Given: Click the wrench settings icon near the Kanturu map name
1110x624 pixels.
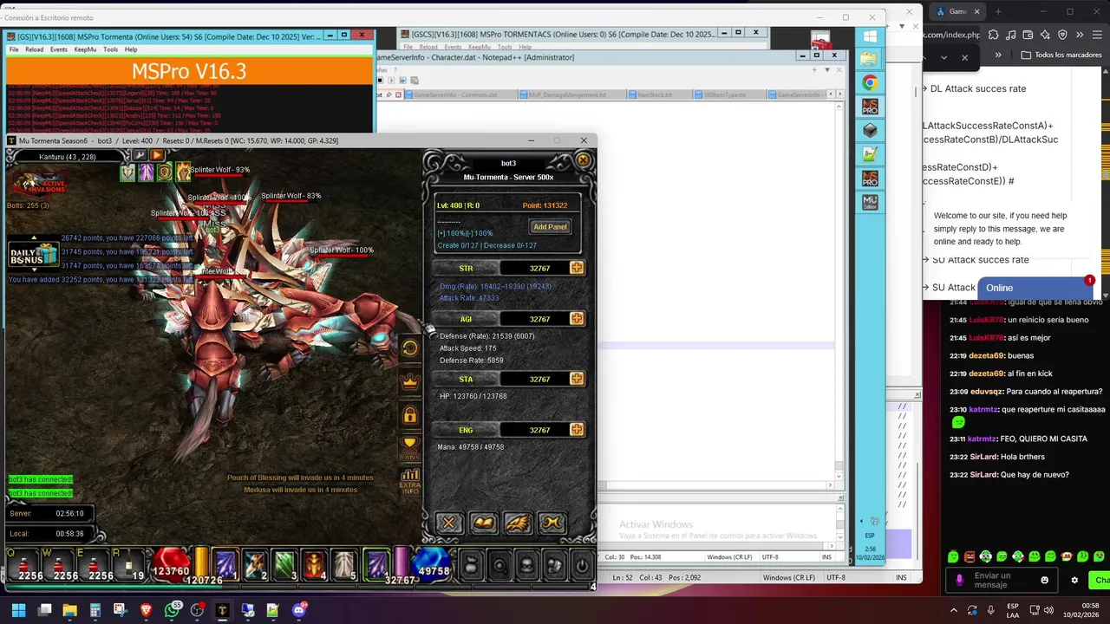Looking at the screenshot, I should point(140,155).
